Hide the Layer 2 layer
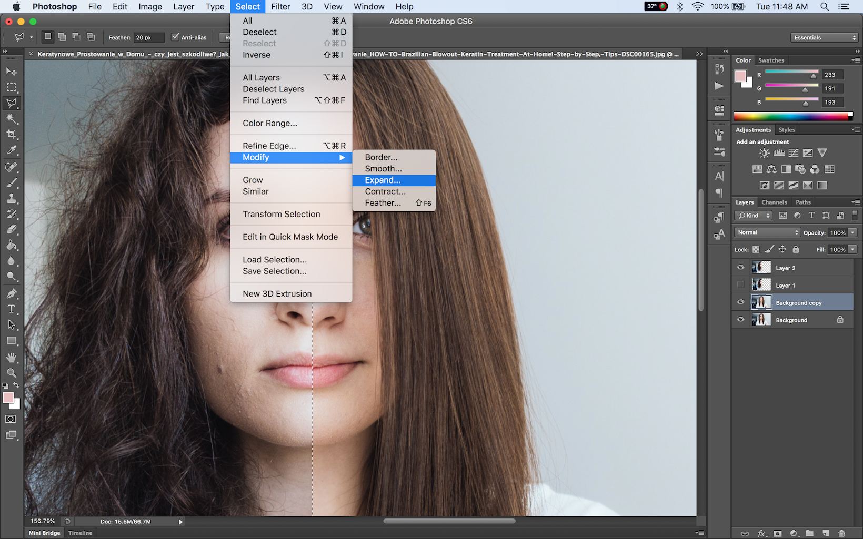863x539 pixels. tap(740, 268)
